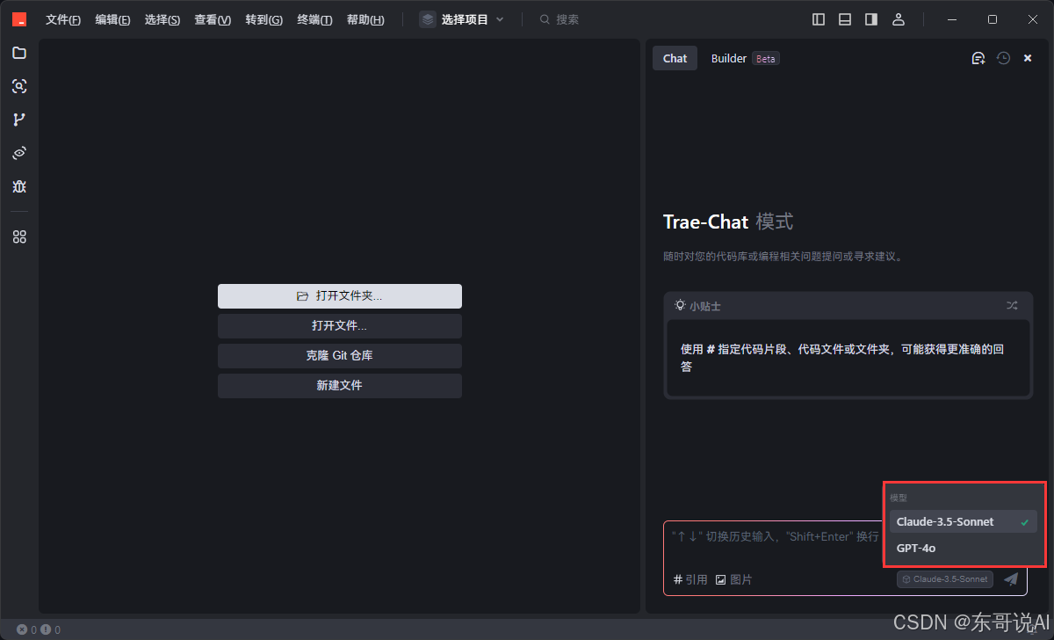1054x640 pixels.
Task: Toggle the primary side bar layout icon
Action: tap(819, 19)
